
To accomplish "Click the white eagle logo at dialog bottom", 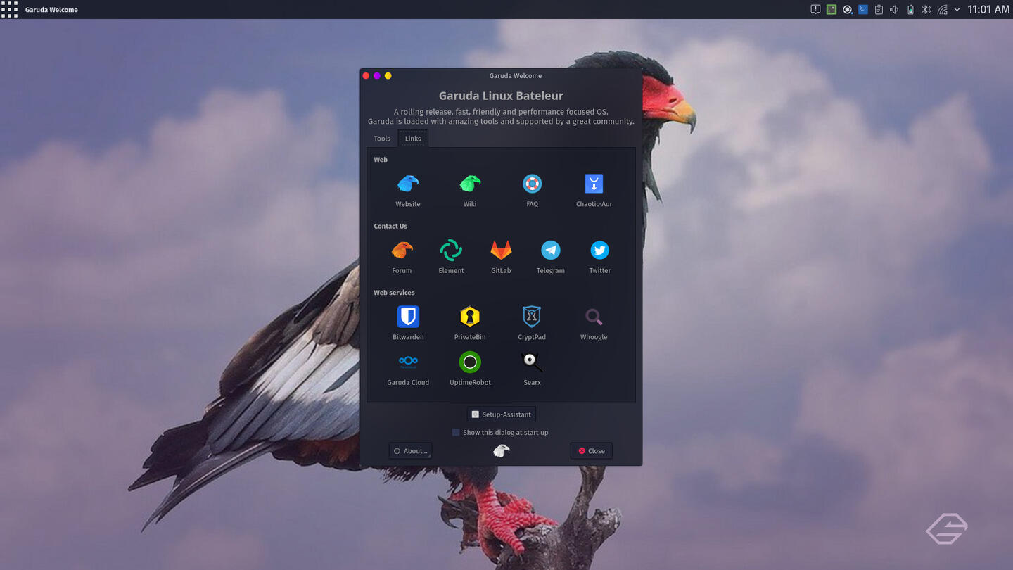I will click(x=501, y=451).
